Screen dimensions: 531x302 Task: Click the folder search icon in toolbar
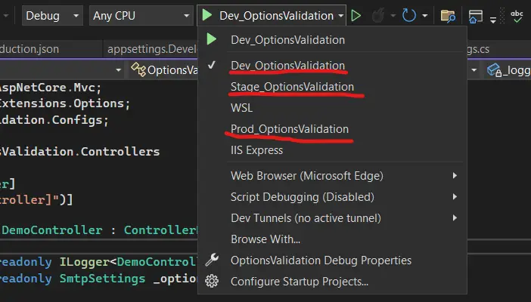[x=448, y=15]
